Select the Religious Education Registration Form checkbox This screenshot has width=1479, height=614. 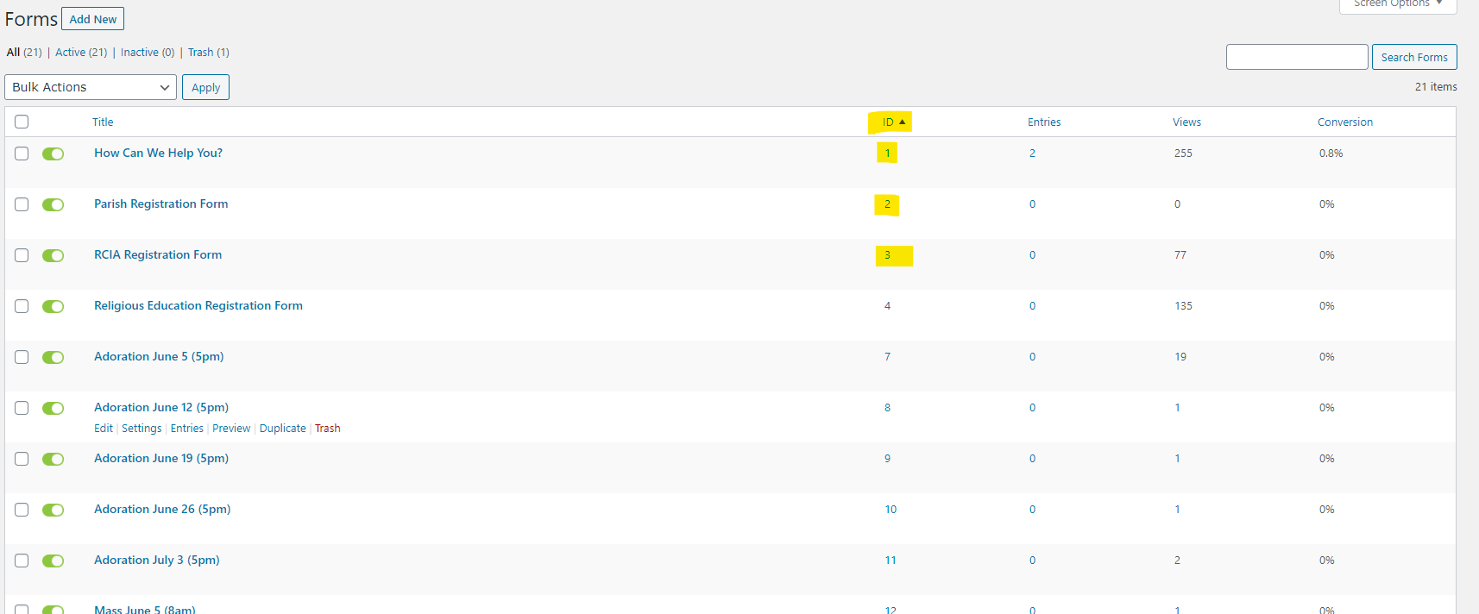pos(22,306)
